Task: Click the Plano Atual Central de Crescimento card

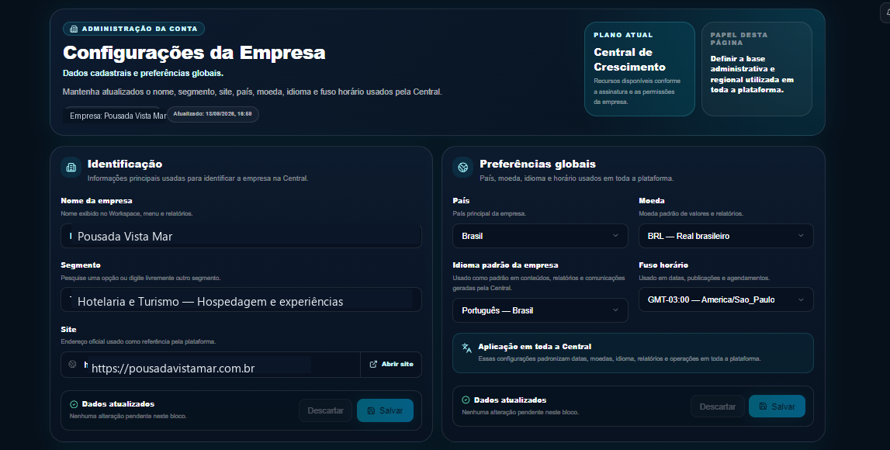Action: (x=639, y=68)
